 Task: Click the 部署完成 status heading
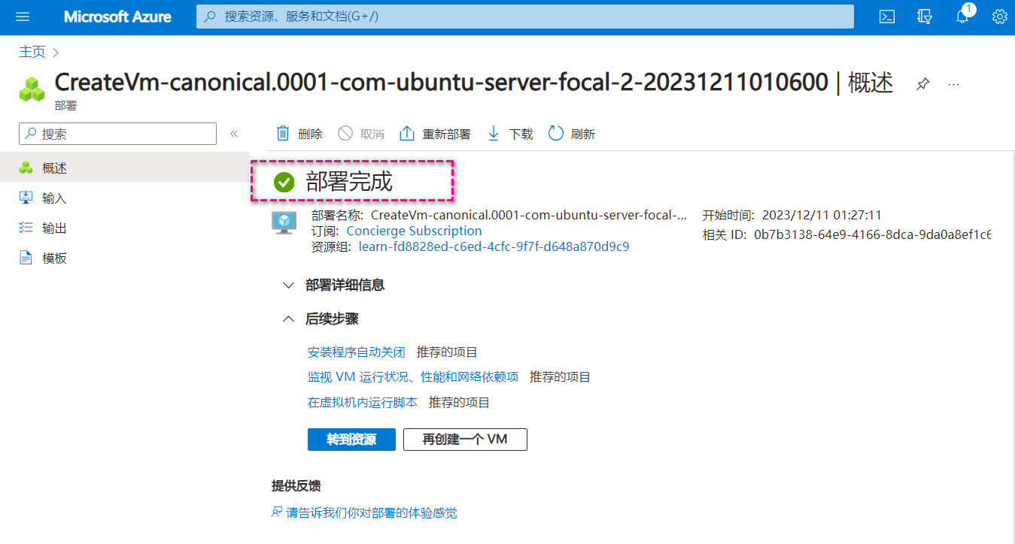tap(349, 182)
